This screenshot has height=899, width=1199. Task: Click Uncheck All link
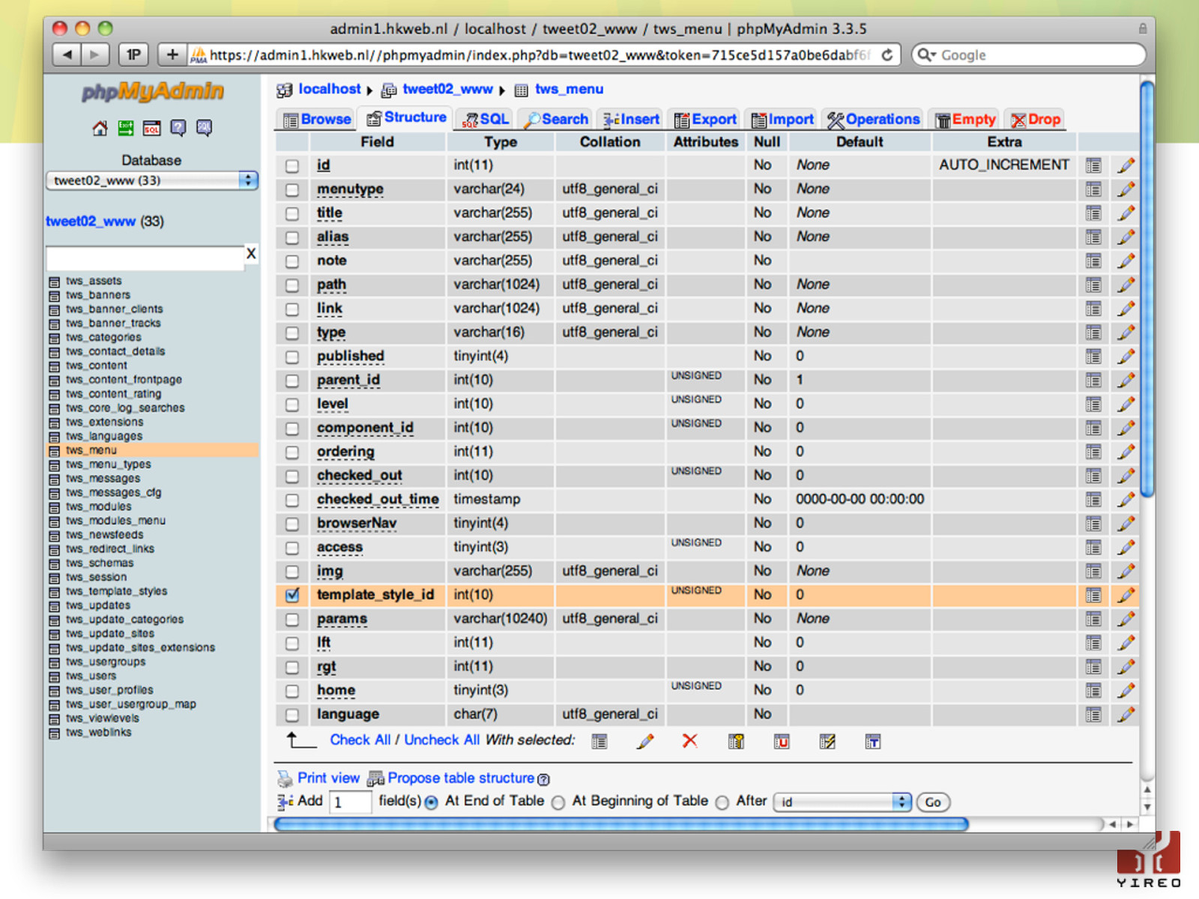pos(442,740)
